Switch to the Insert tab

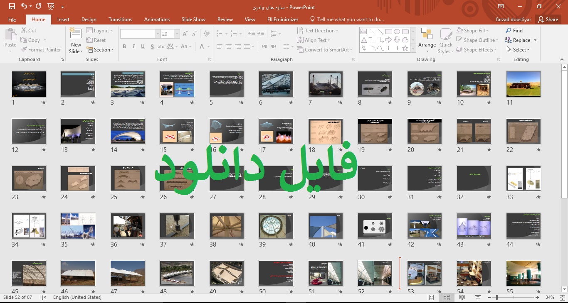click(64, 20)
